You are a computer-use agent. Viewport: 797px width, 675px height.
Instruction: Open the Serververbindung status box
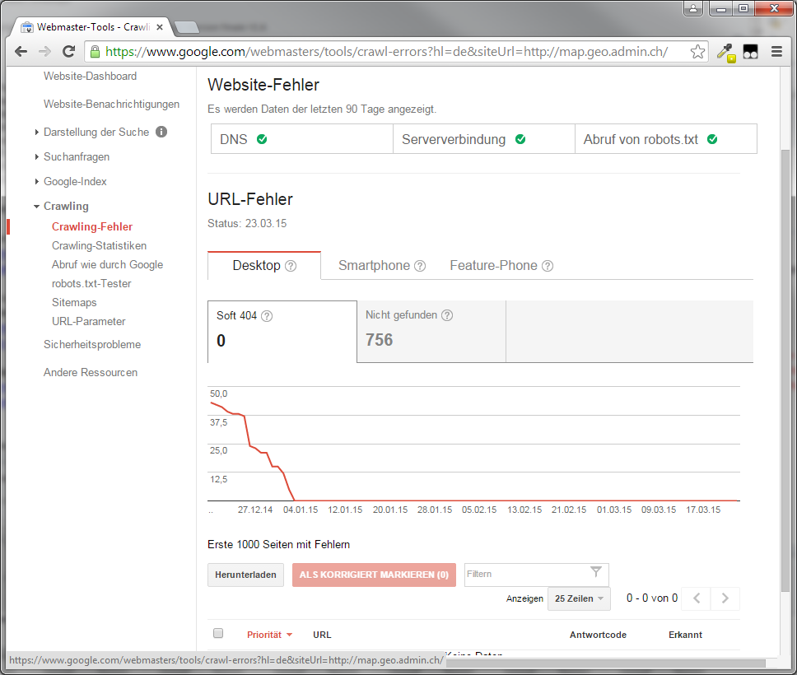coord(484,139)
